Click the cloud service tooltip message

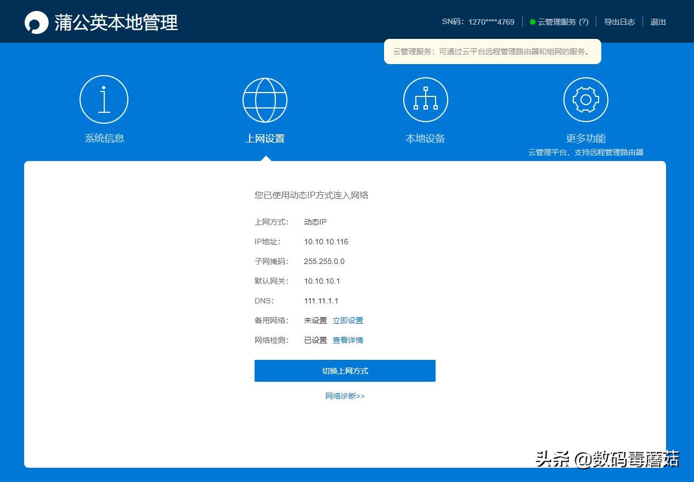pos(492,51)
